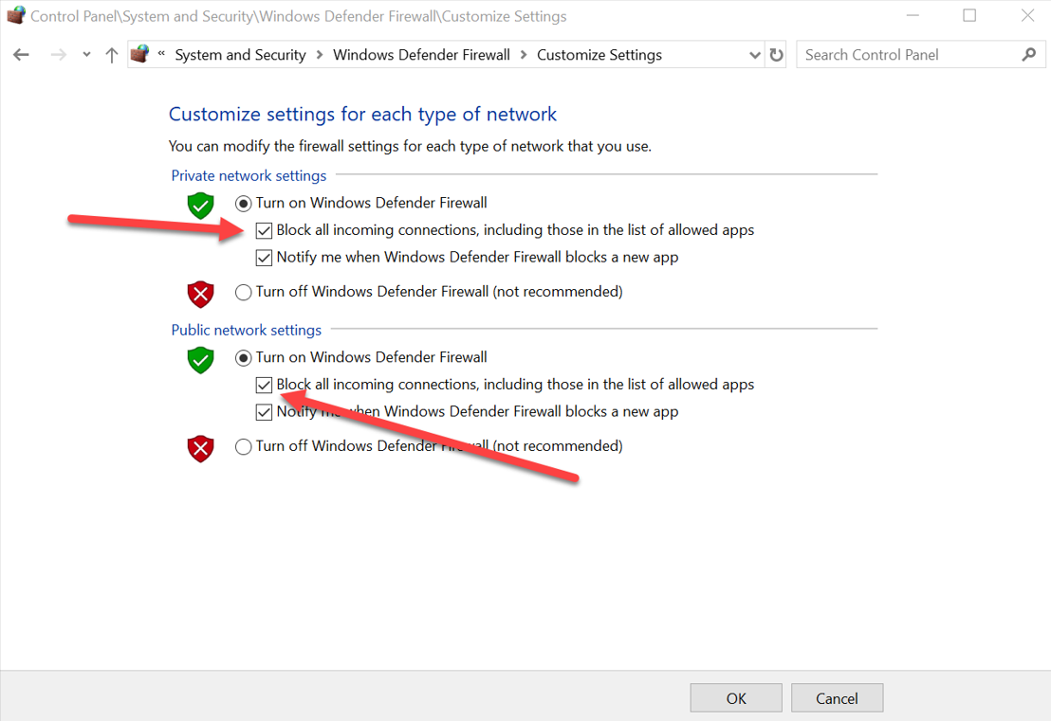Go up one level with Up arrow

111,55
